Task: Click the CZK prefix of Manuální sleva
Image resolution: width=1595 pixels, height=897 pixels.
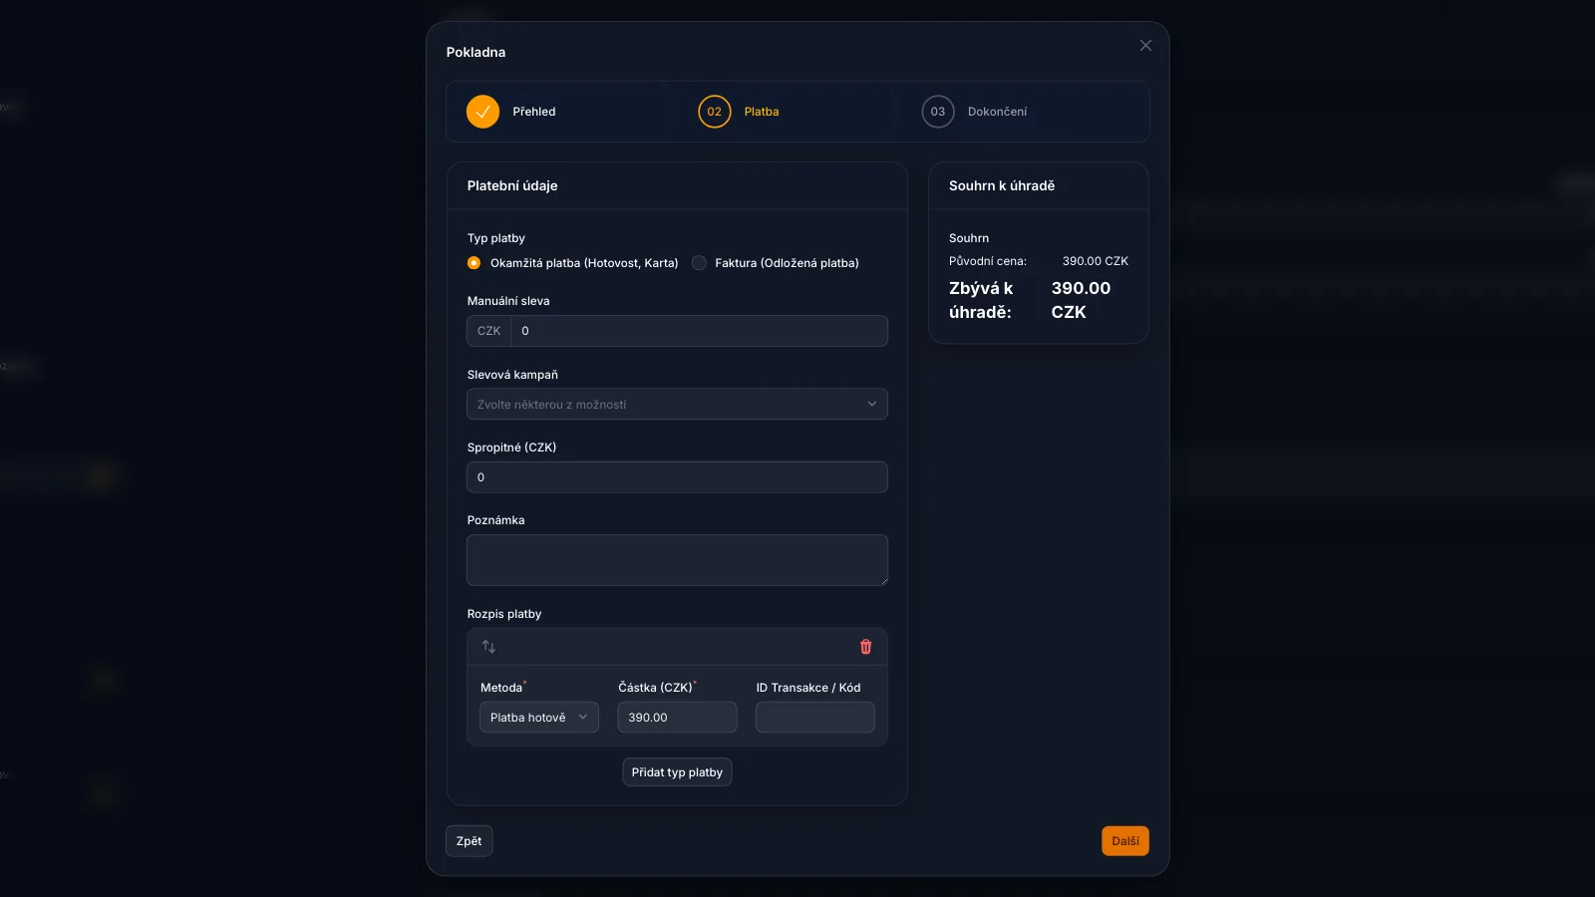Action: (x=488, y=331)
